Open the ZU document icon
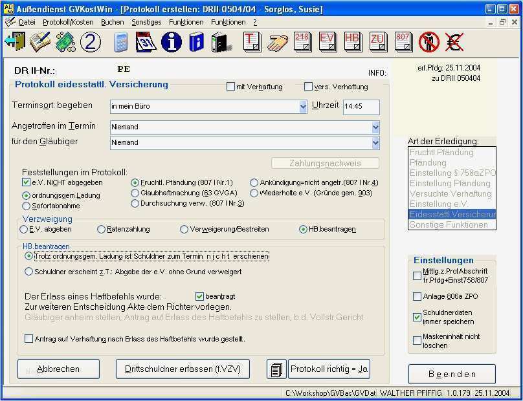523x401 pixels. (378, 42)
